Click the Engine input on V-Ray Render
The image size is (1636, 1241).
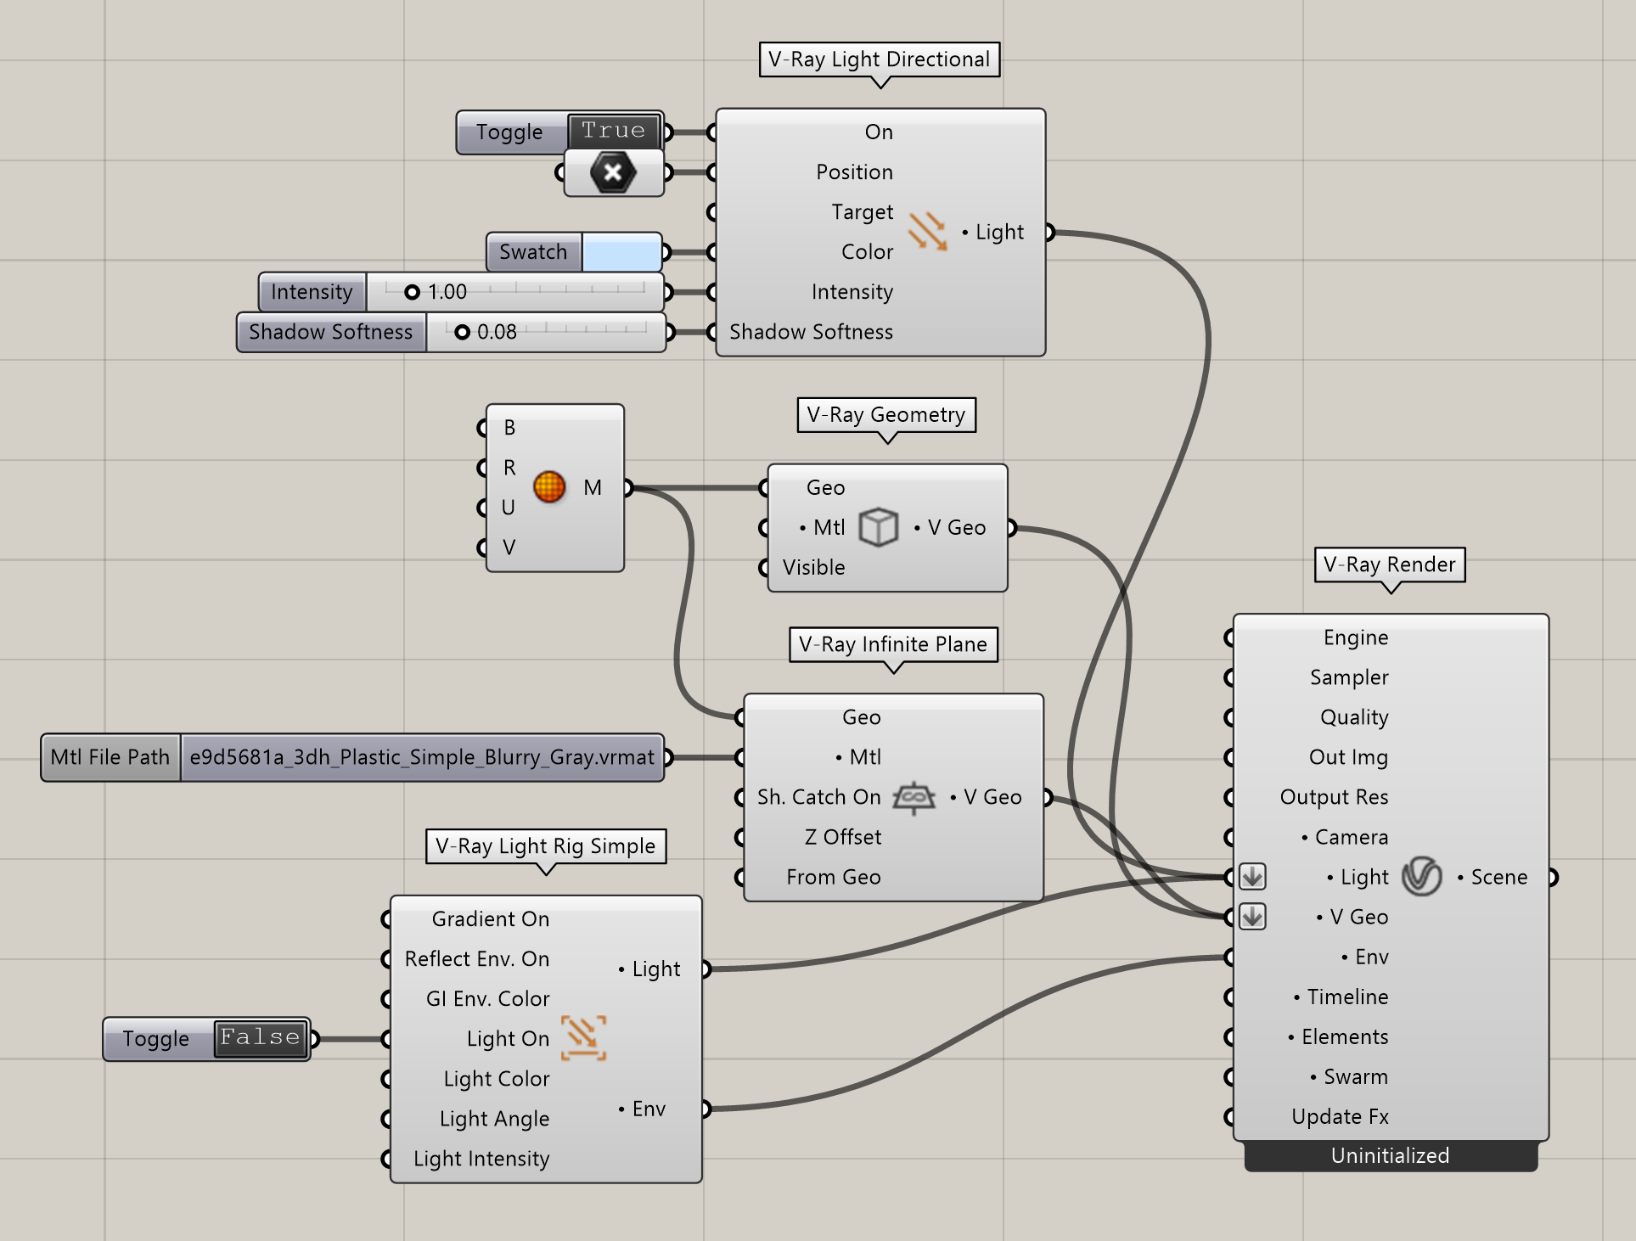pyautogui.click(x=1355, y=637)
